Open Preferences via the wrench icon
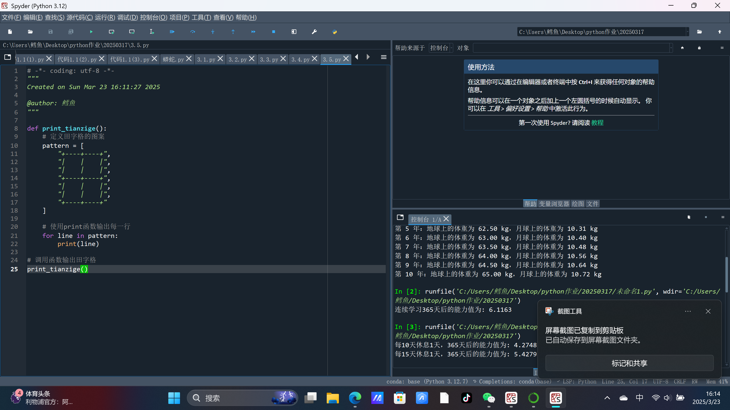The height and width of the screenshot is (410, 730). pos(314,32)
